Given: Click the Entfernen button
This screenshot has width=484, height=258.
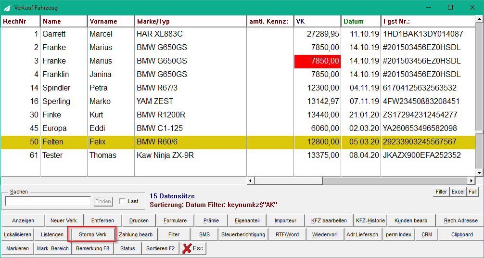Looking at the screenshot, I should [102, 220].
